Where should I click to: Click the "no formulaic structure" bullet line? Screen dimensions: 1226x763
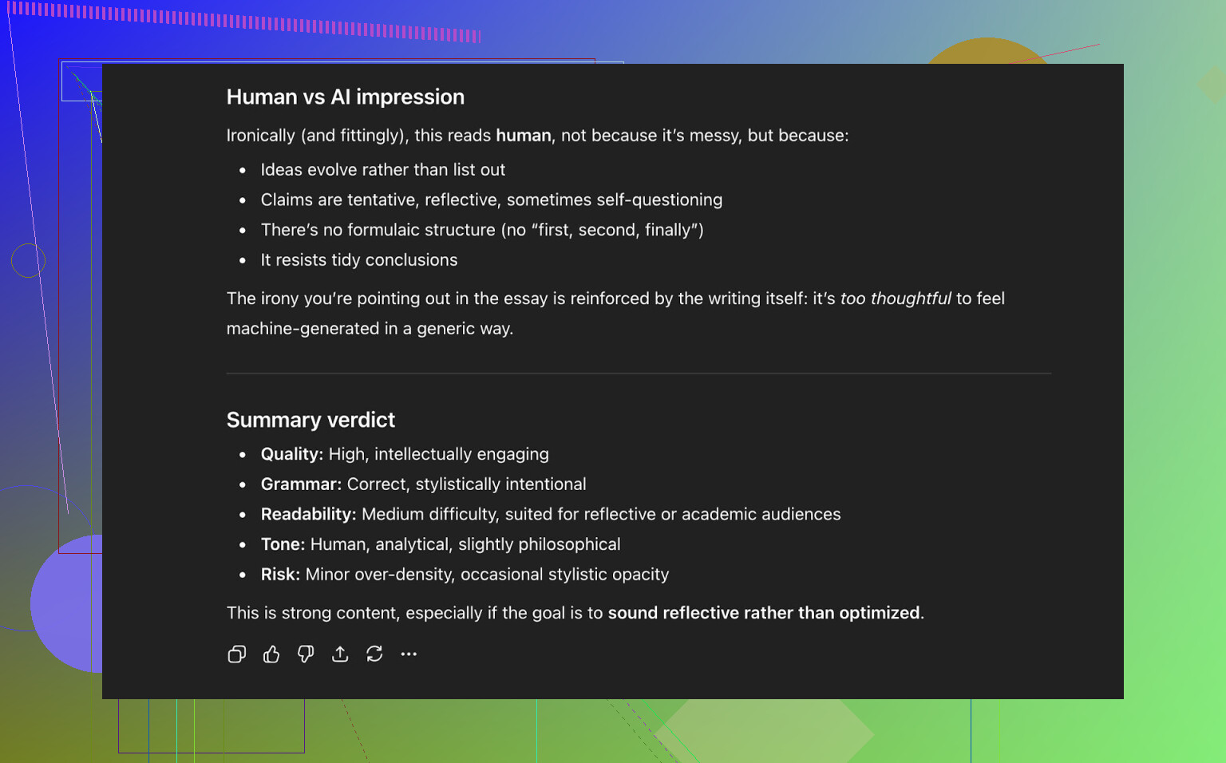(481, 231)
